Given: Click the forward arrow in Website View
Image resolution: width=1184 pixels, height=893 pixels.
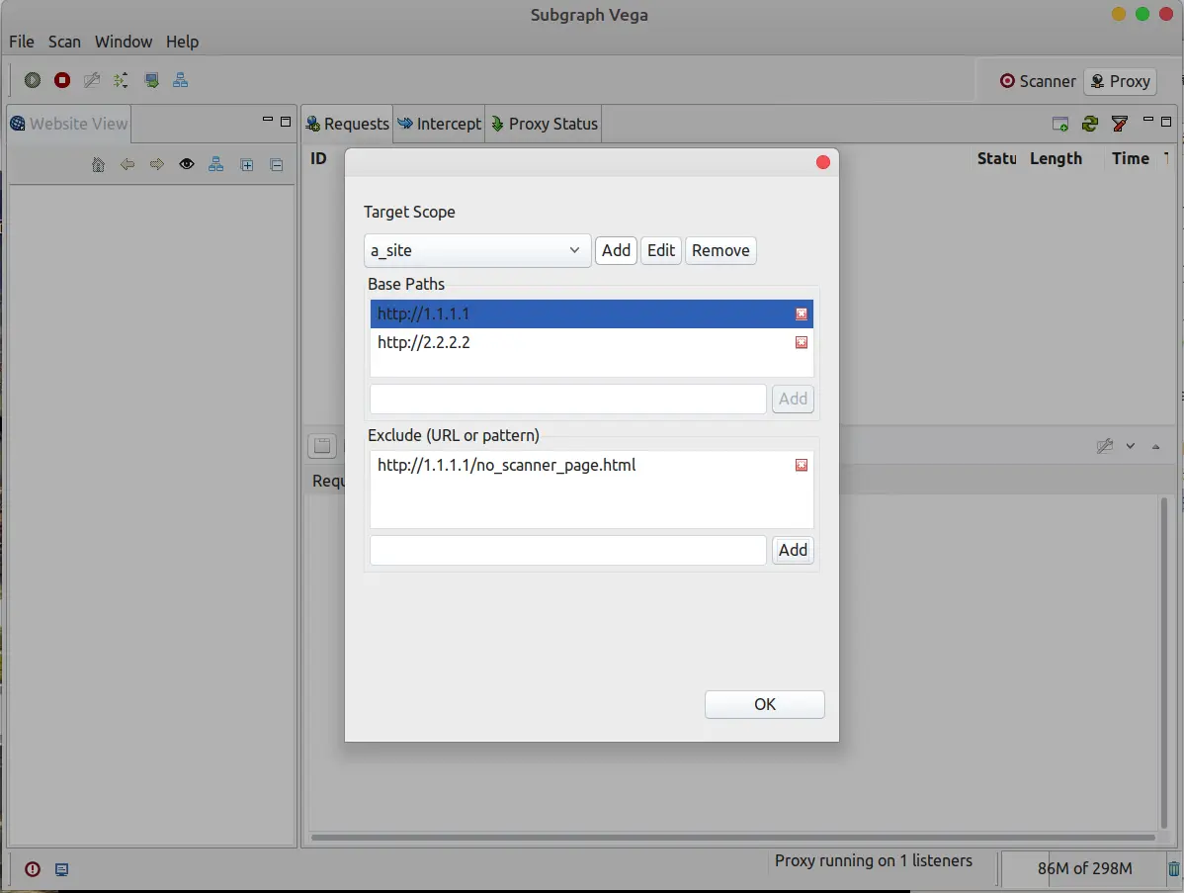Looking at the screenshot, I should (157, 164).
